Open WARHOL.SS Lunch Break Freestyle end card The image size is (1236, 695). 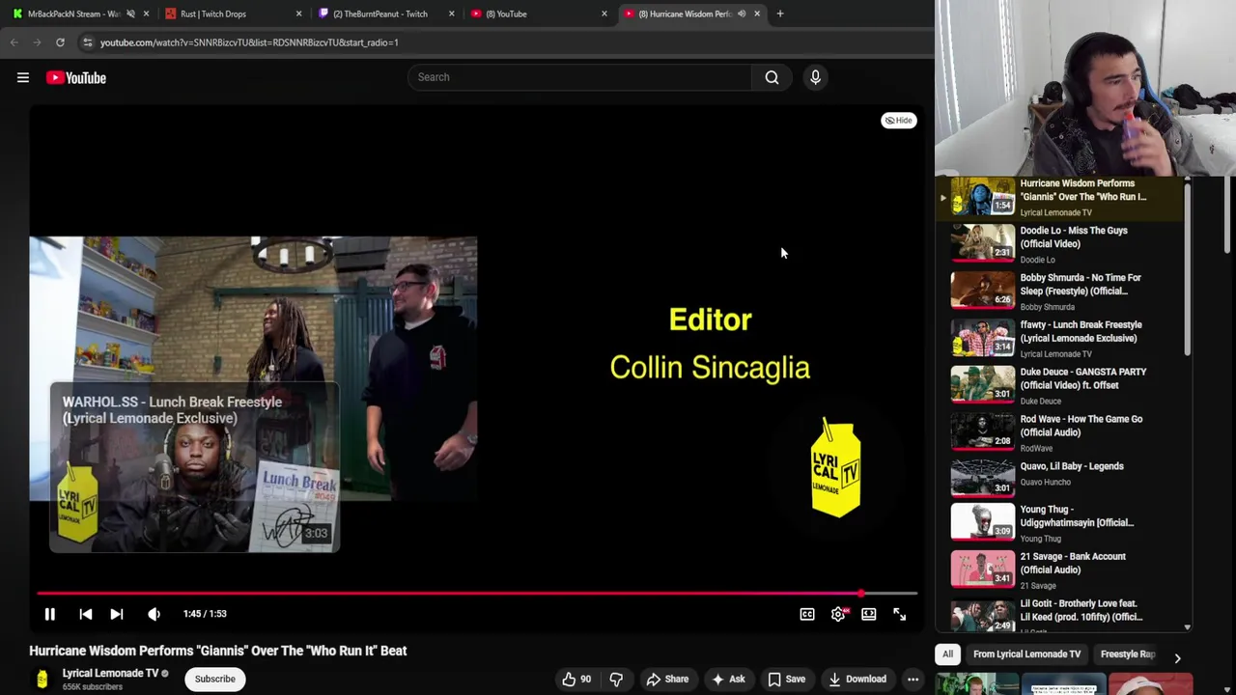(194, 468)
